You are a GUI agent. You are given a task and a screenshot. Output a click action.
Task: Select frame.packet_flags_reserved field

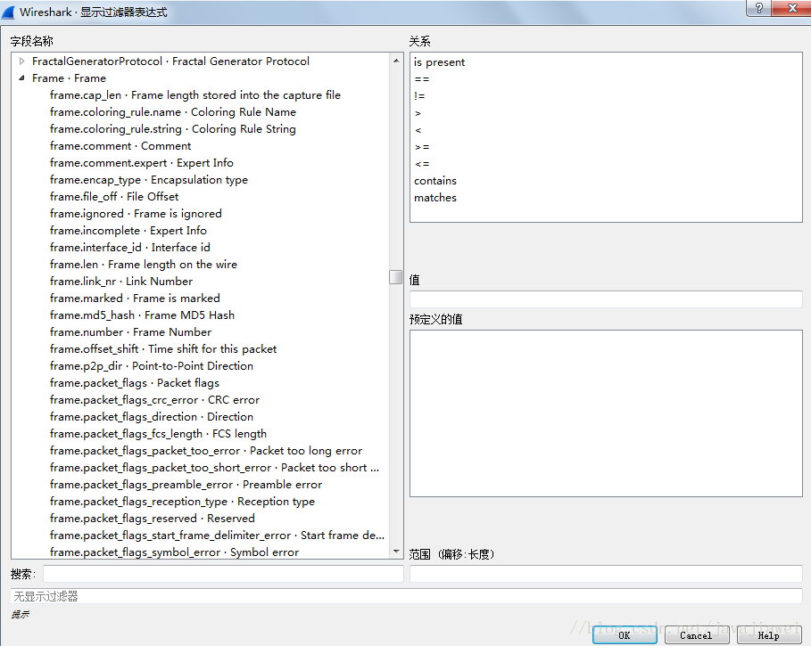tap(152, 519)
